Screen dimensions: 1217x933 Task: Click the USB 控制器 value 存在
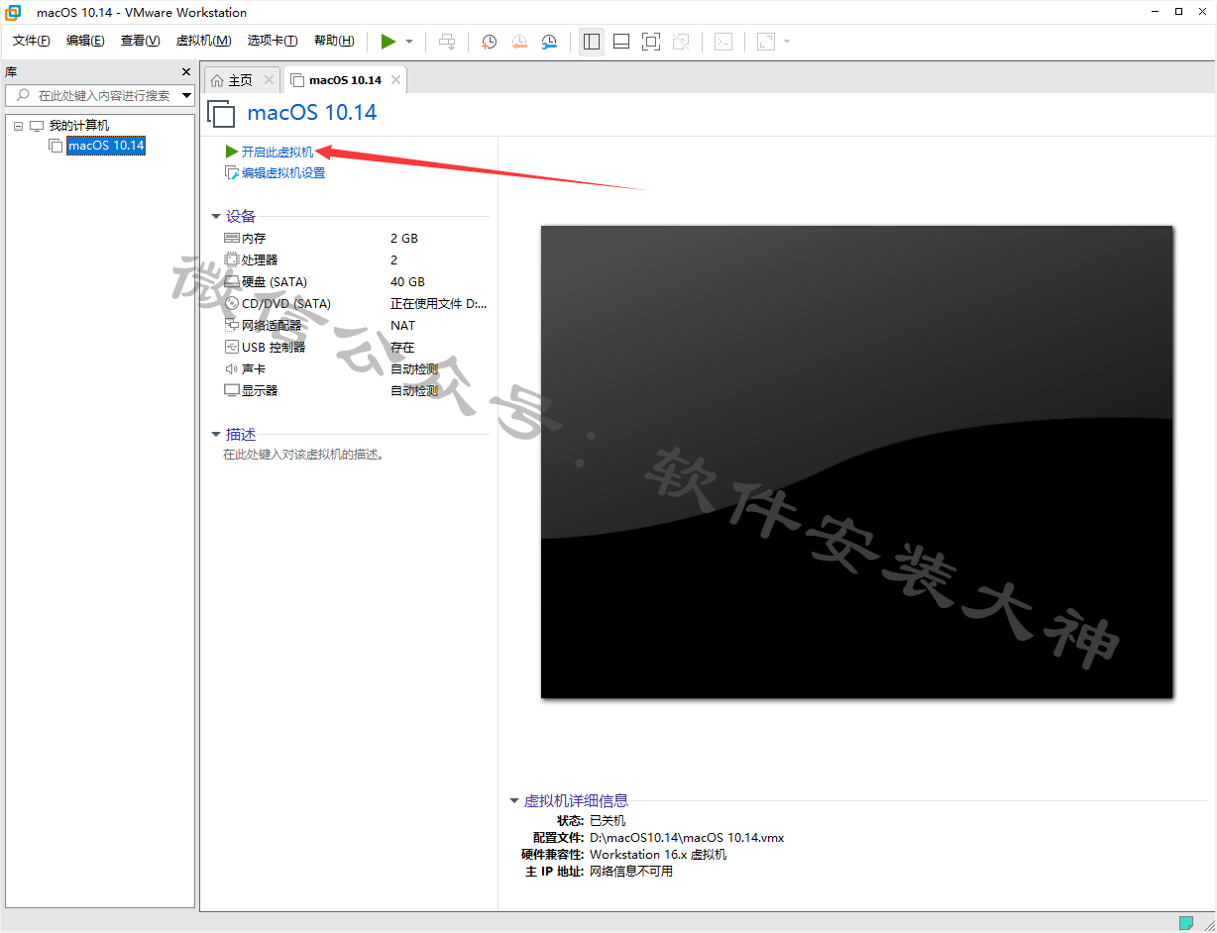pos(402,348)
